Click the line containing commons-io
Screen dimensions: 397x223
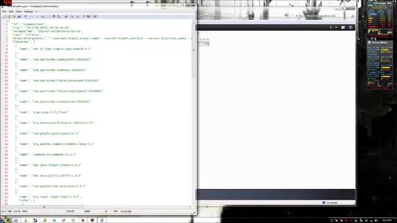click(x=48, y=154)
